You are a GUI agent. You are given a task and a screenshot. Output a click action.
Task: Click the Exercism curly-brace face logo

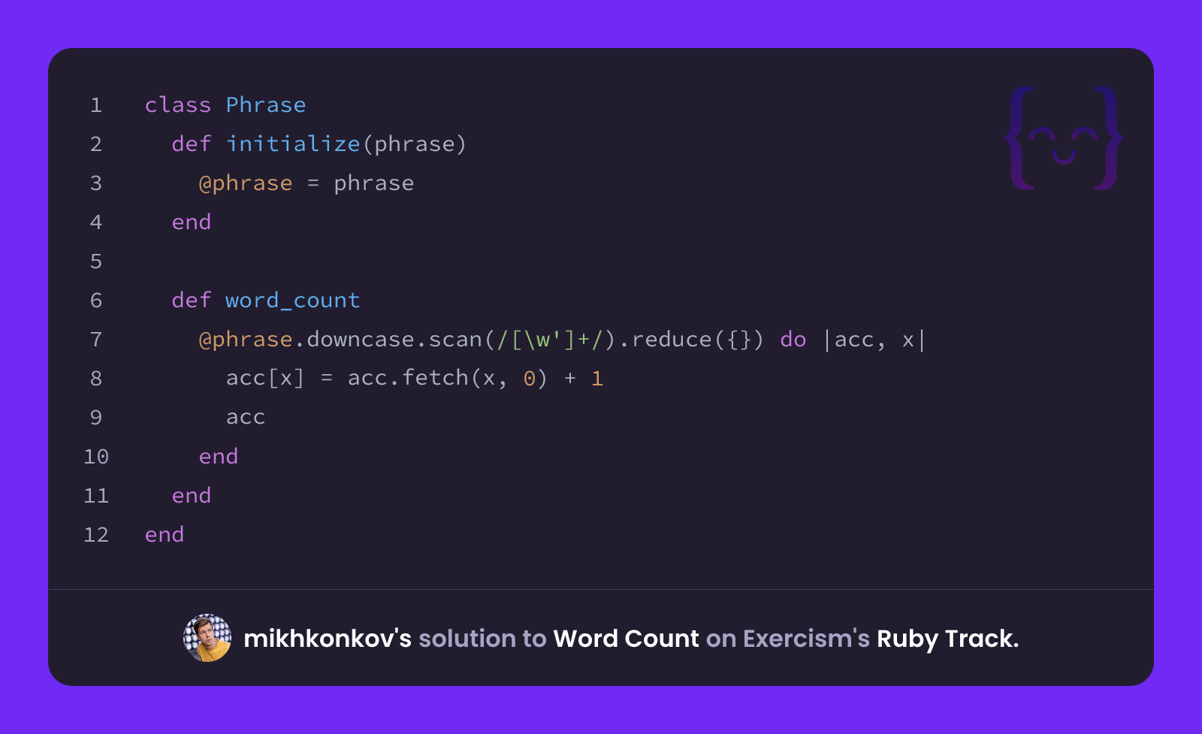[1064, 138]
